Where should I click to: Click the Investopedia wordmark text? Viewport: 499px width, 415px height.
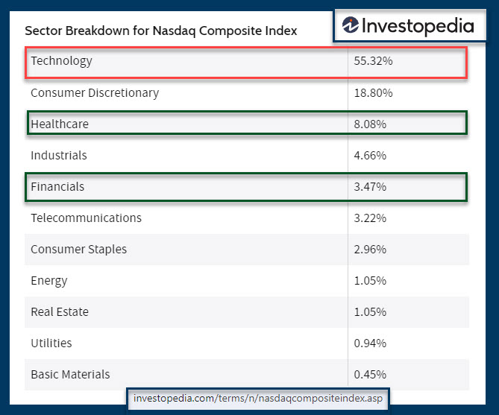tap(418, 27)
